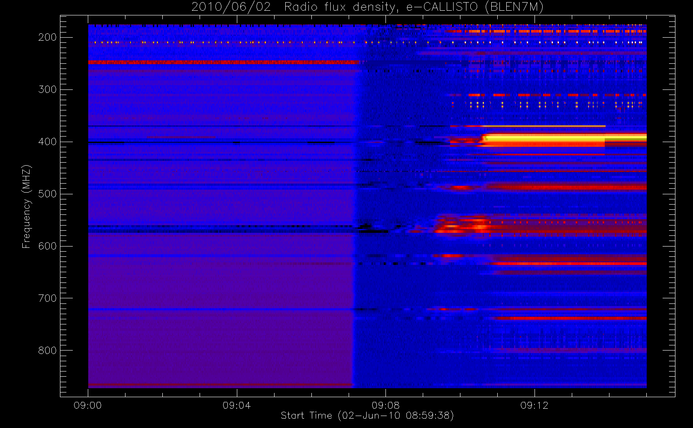Click the 200 frequency tick label
The height and width of the screenshot is (428, 693).
click(48, 37)
